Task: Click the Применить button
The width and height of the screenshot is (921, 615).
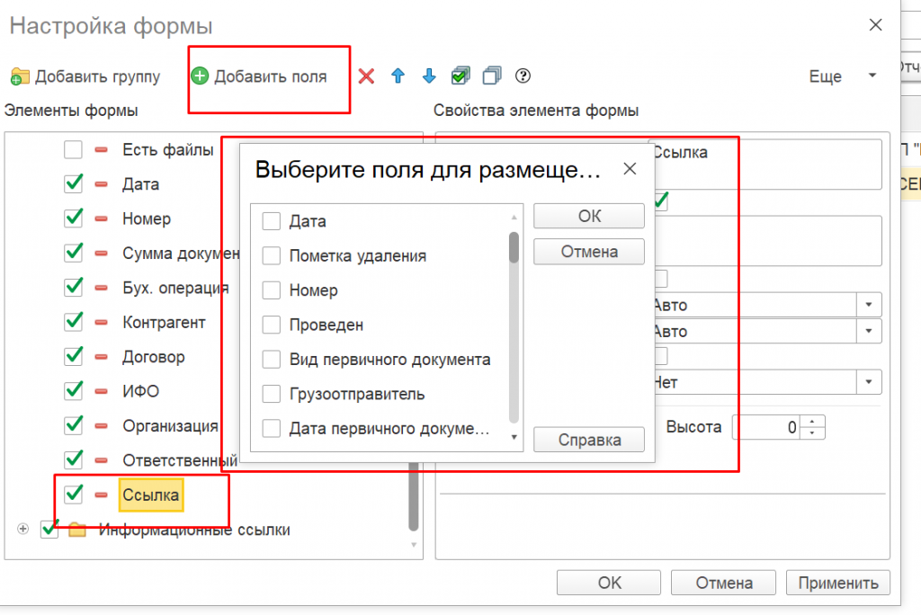Action: point(837,583)
